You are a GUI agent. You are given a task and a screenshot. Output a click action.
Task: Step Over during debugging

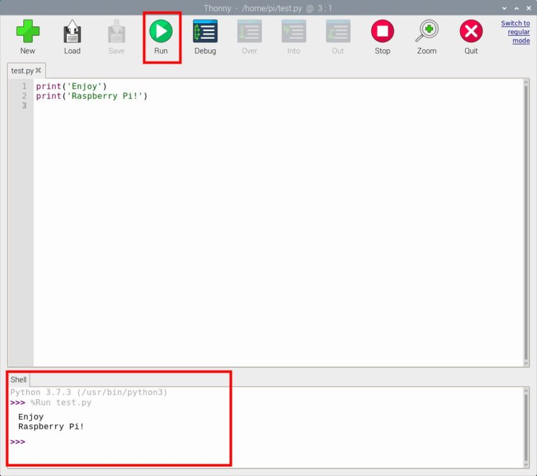[249, 30]
